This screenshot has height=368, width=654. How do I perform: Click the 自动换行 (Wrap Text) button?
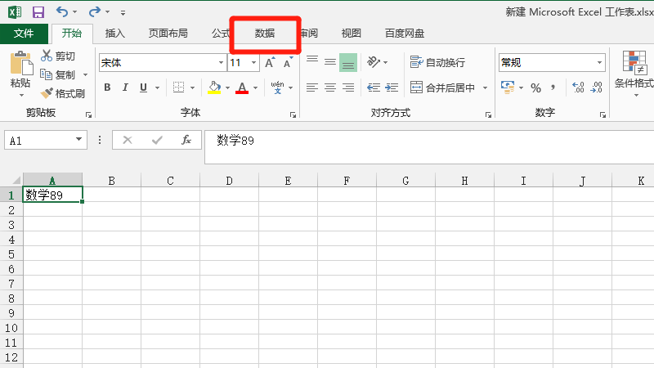438,62
